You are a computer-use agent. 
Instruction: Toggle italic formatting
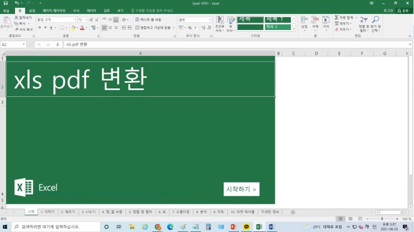tap(45, 27)
